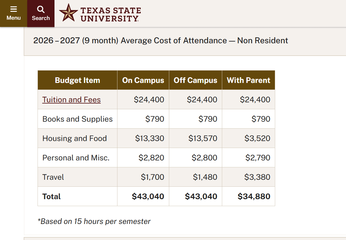Select the Total row in the table
The width and height of the screenshot is (346, 240).
click(51, 196)
